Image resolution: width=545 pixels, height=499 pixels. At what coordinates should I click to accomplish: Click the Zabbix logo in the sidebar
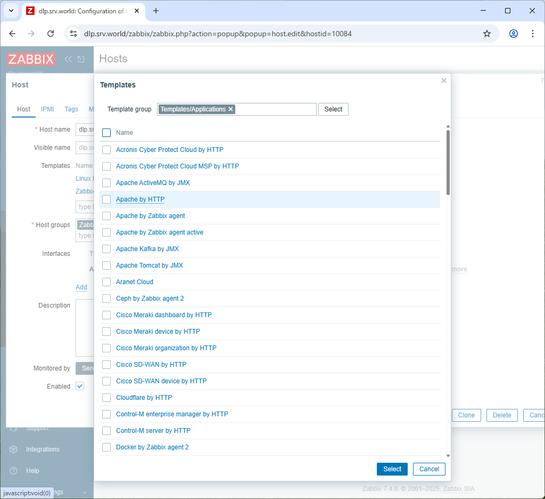click(31, 59)
